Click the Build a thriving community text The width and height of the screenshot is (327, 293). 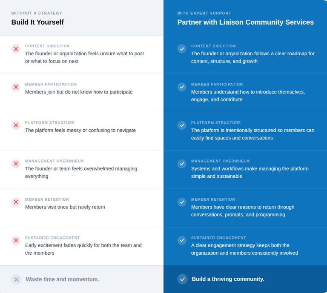click(x=228, y=279)
